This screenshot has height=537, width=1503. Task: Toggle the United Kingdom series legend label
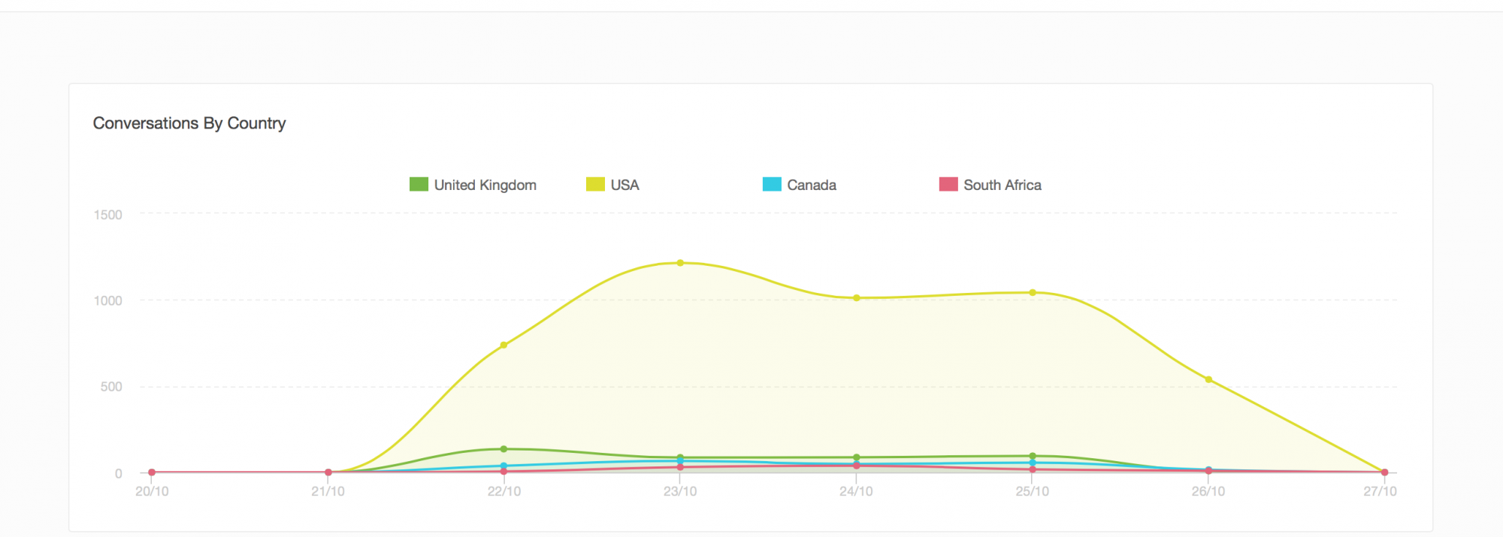point(485,185)
